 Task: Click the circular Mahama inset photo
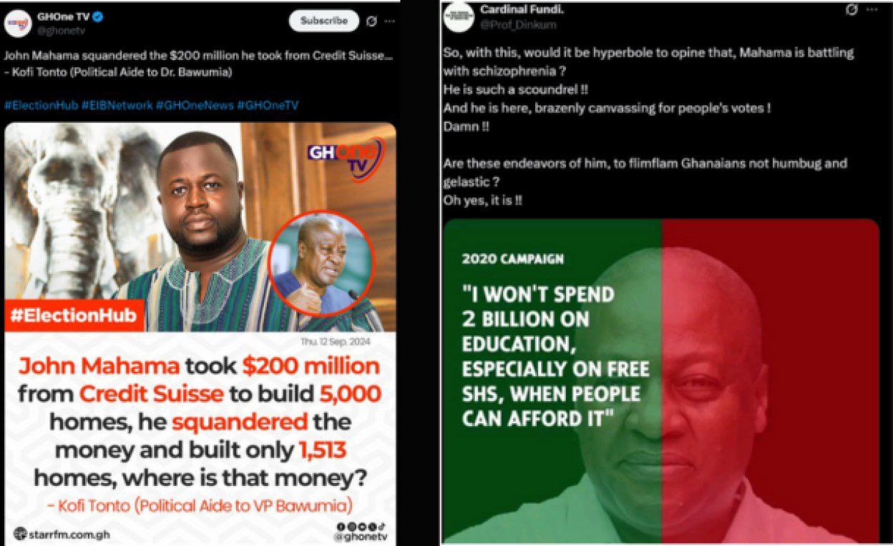(321, 263)
